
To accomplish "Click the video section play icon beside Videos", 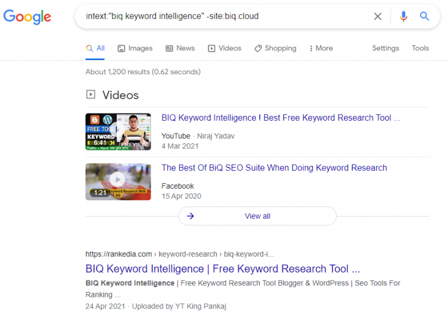I will (x=91, y=95).
